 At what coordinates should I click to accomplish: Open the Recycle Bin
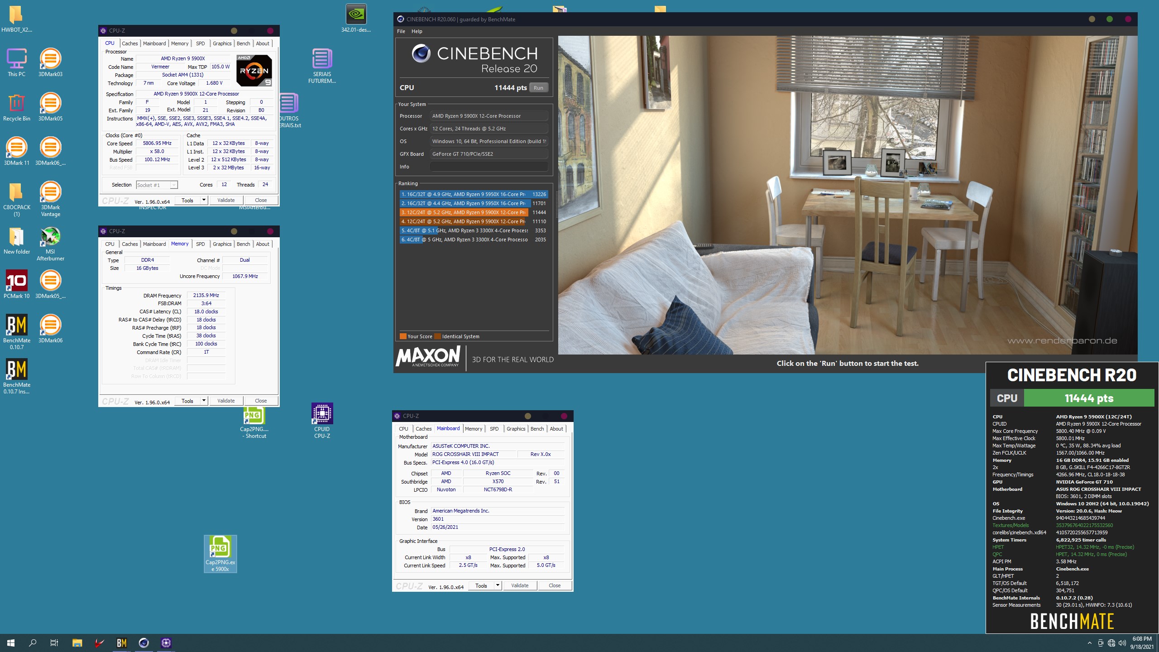[x=16, y=107]
